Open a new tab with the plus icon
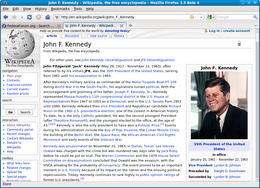Image resolution: width=260 pixels, height=188 pixels. (x=131, y=25)
